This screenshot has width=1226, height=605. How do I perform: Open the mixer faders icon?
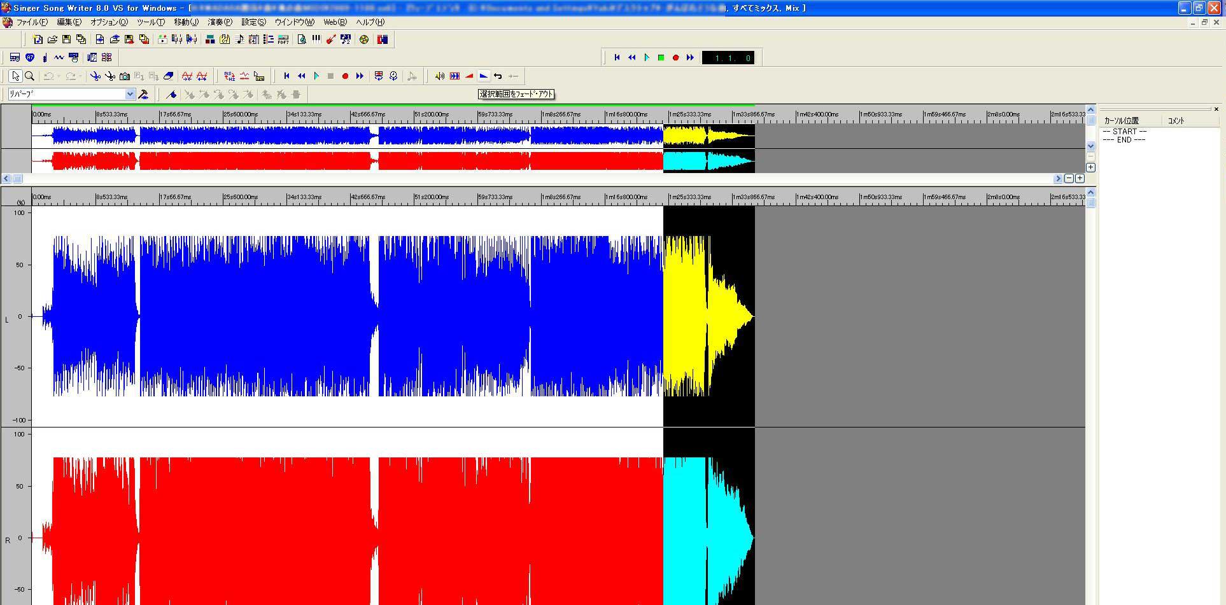coord(177,39)
